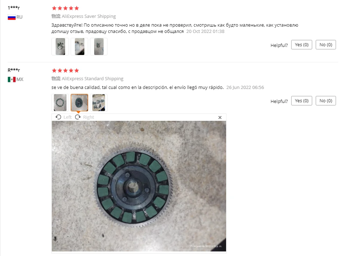Viewport: 343px width, 256px height.
Task: Close the enlarged review photo
Action: click(x=220, y=118)
